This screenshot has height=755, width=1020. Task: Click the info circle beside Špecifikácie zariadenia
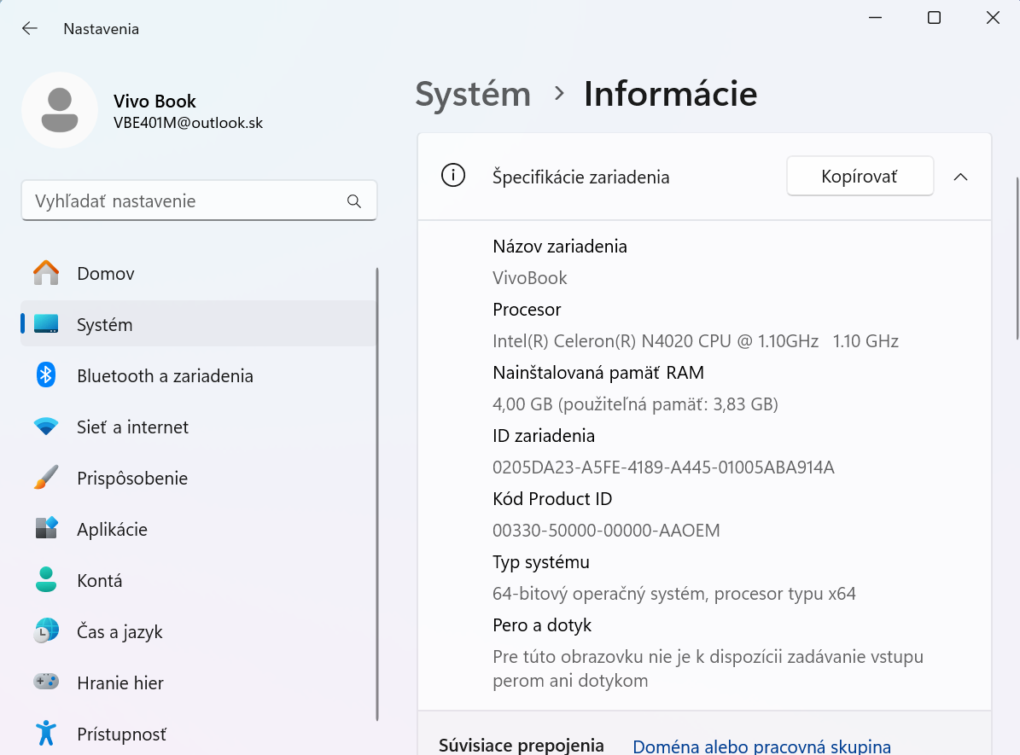453,176
